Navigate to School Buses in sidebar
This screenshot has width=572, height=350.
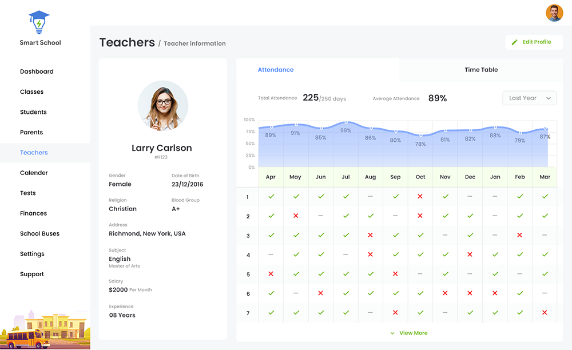(39, 233)
